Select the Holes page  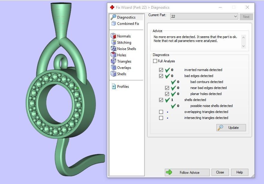[122, 55]
